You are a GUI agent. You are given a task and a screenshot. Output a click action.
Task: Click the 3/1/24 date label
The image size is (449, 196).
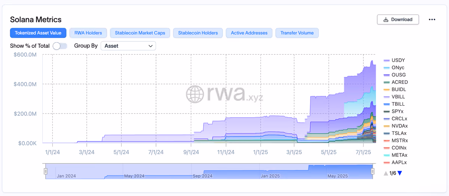coord(86,152)
